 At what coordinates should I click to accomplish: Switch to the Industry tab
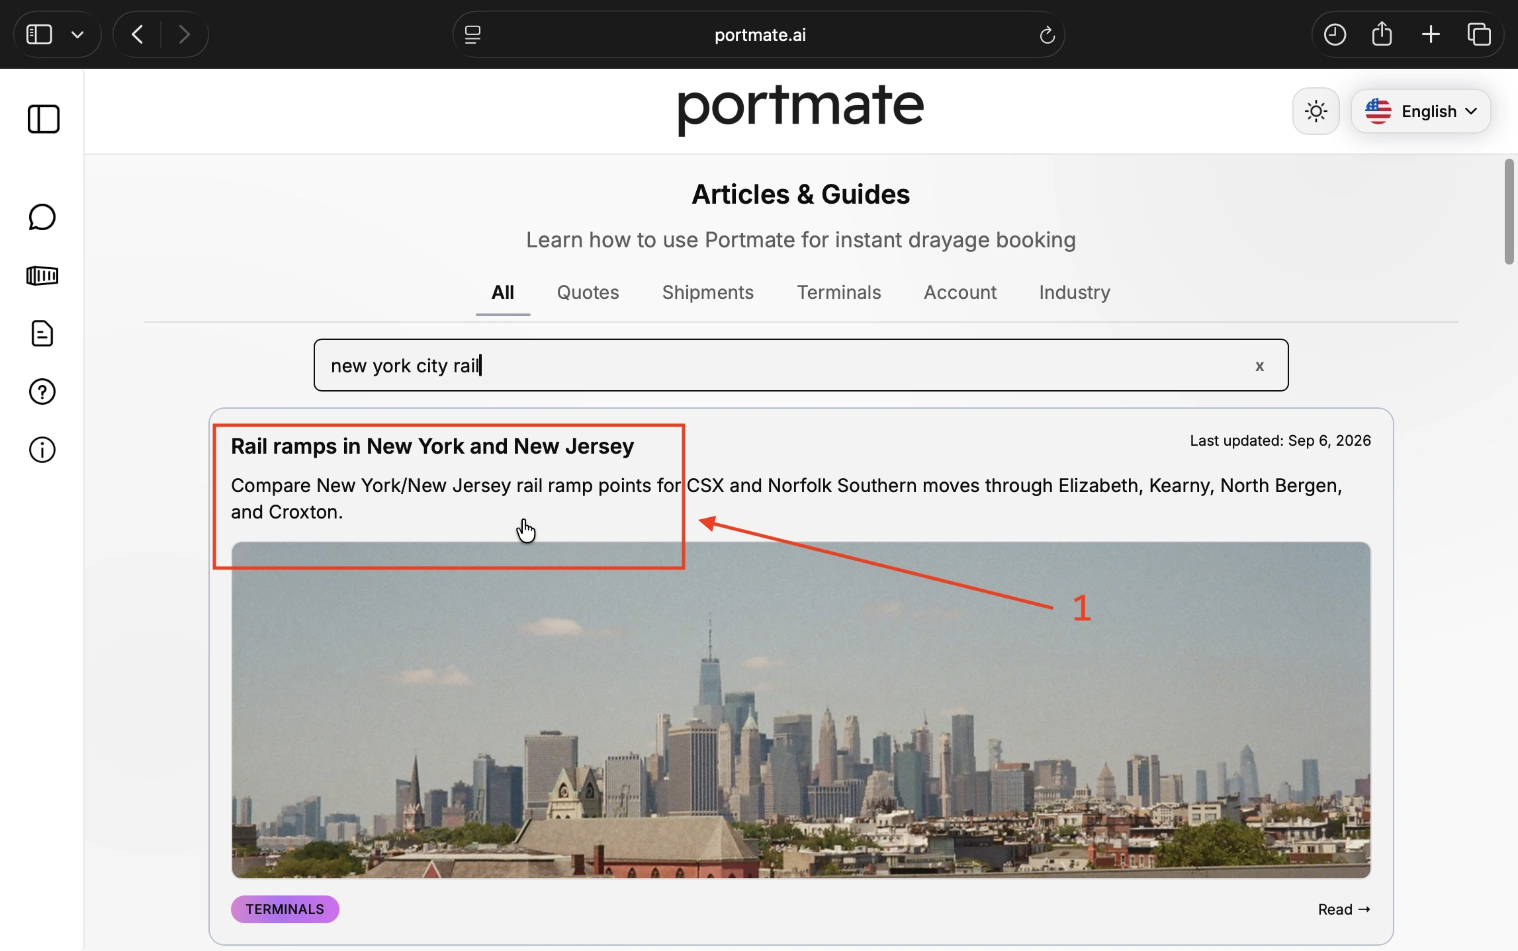click(1075, 294)
